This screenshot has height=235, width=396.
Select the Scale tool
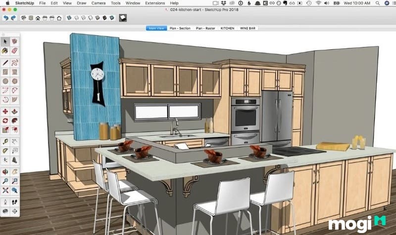pos(5,130)
